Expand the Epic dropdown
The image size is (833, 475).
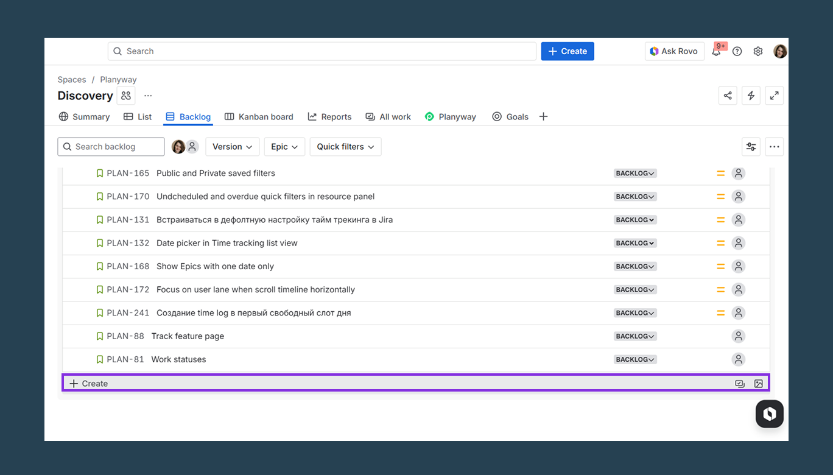(x=284, y=147)
